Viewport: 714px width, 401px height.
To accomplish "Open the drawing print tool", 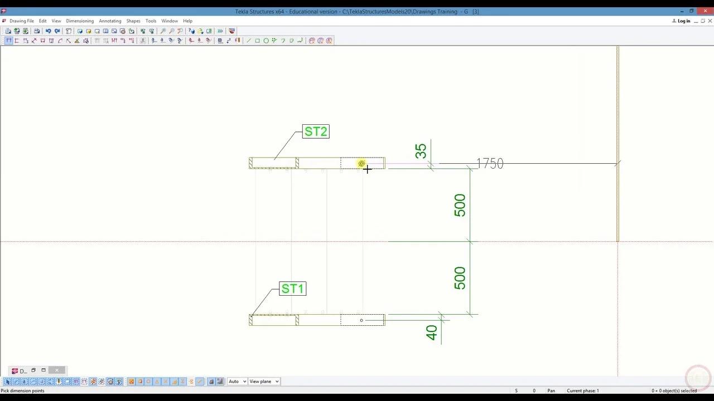I will [36, 31].
